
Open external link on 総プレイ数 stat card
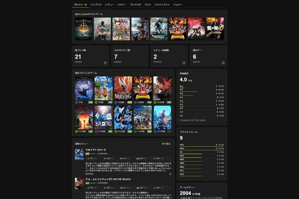click(105, 63)
